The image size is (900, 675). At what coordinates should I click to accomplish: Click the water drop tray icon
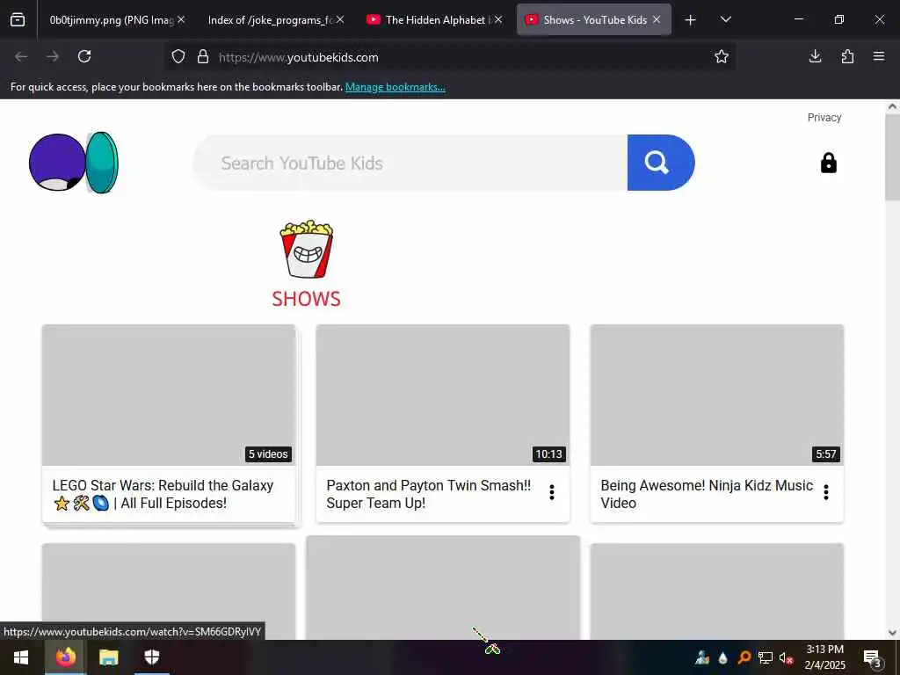click(x=723, y=657)
